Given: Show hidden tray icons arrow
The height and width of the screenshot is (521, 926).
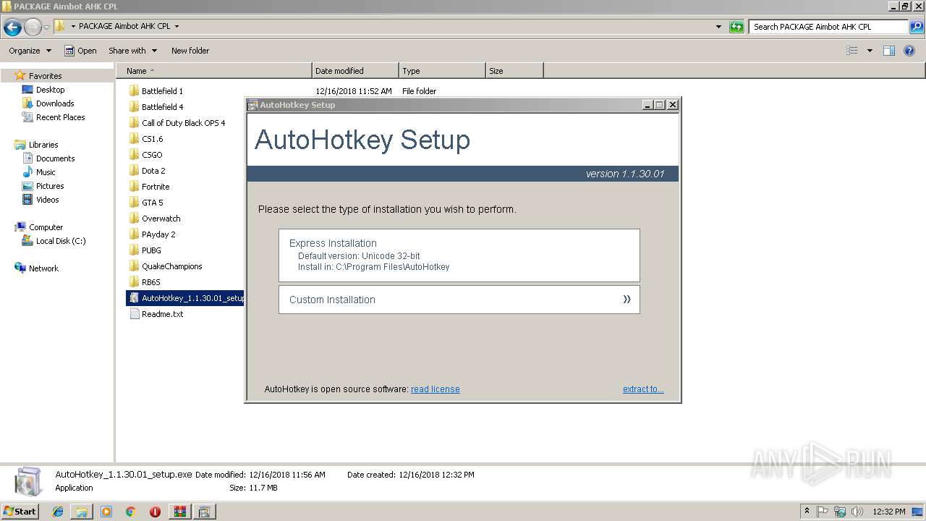Looking at the screenshot, I should [807, 512].
